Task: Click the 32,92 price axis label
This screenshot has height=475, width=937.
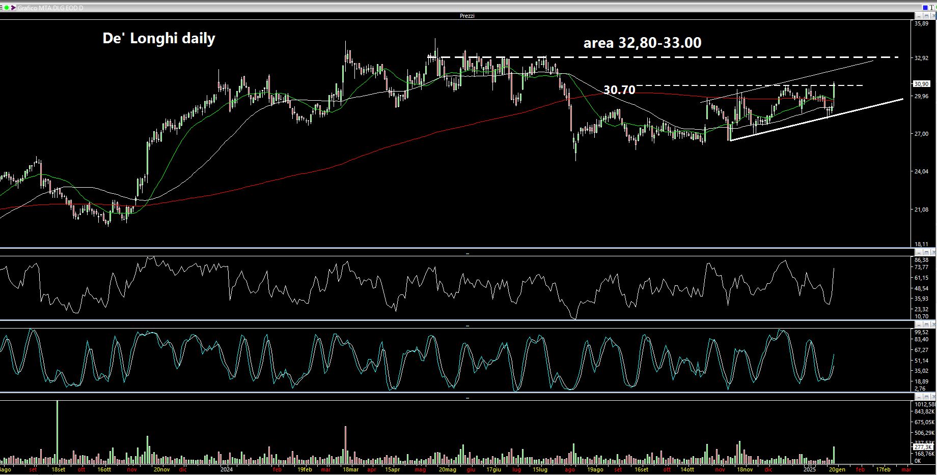Action: click(x=921, y=58)
